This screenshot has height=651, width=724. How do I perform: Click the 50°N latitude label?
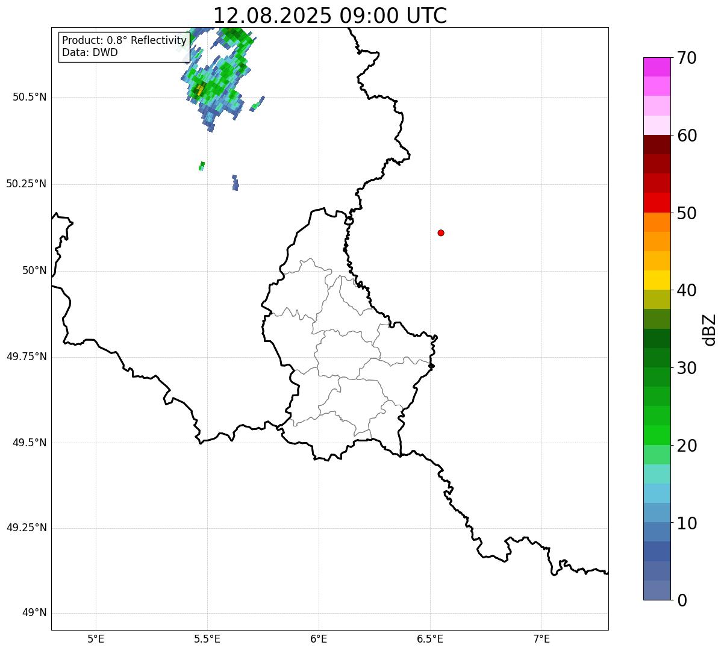[34, 270]
